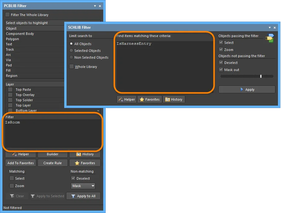Select Component Body in object list
Image resolution: width=281 pixels, height=213 pixels.
35,34
